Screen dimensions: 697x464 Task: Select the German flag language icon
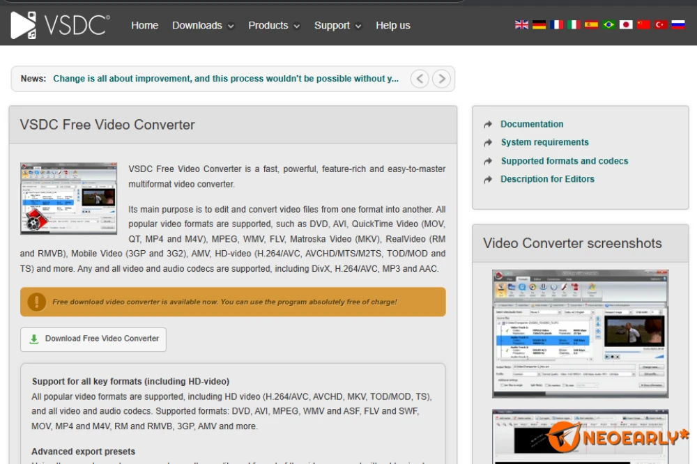click(539, 25)
